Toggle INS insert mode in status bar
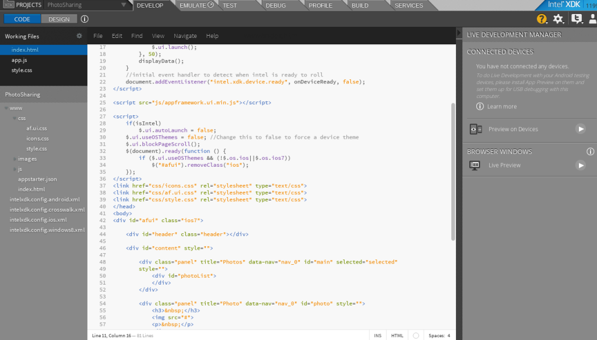 [378, 335]
